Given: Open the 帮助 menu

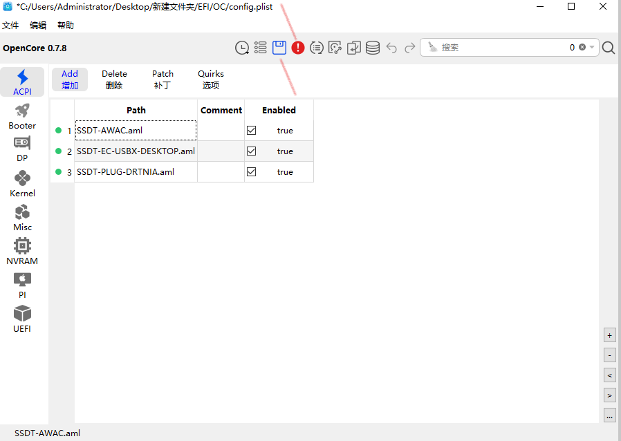Looking at the screenshot, I should pyautogui.click(x=65, y=26).
